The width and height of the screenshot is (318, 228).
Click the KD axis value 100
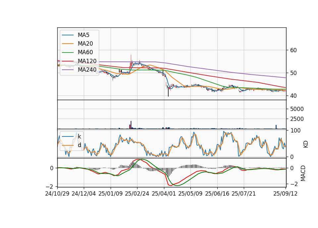coord(295,131)
